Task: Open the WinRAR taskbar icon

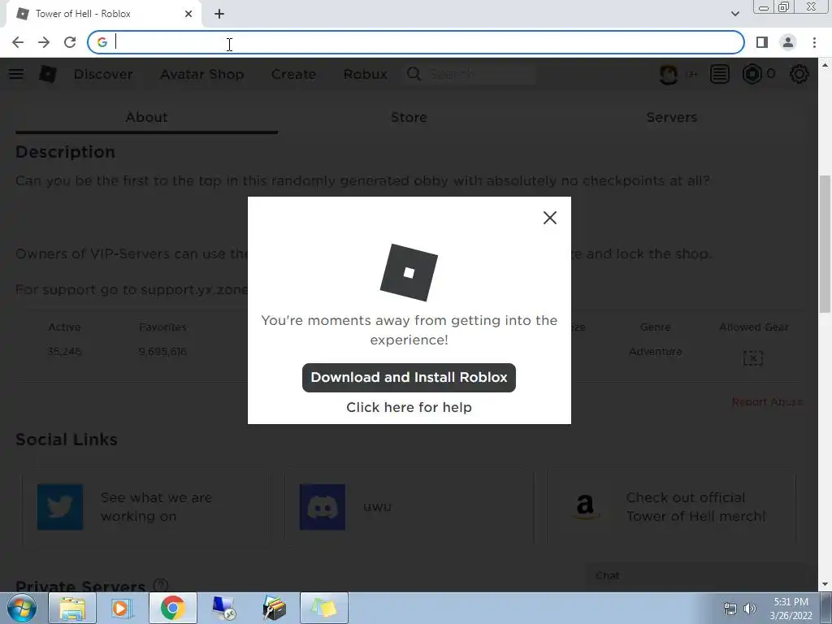Action: point(274,608)
